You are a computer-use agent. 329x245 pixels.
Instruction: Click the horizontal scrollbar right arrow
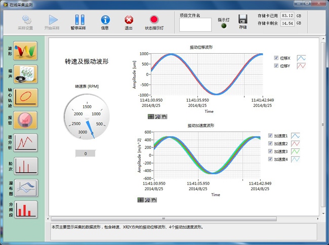318,219
